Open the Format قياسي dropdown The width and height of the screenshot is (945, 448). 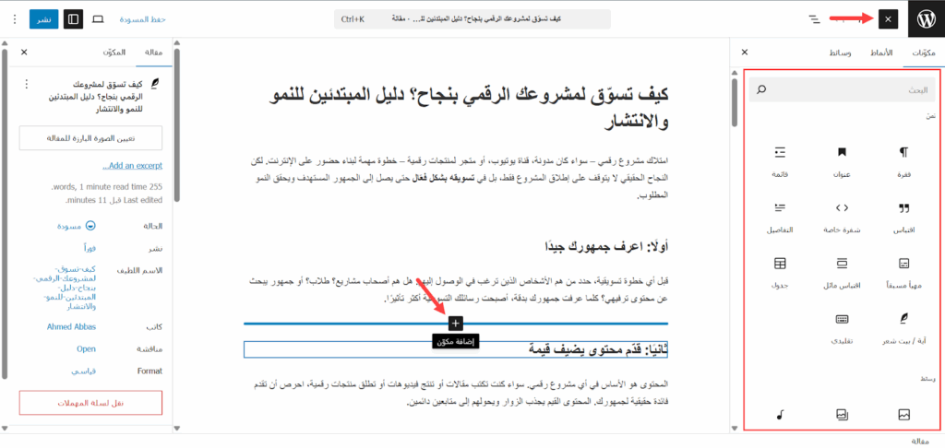click(84, 371)
